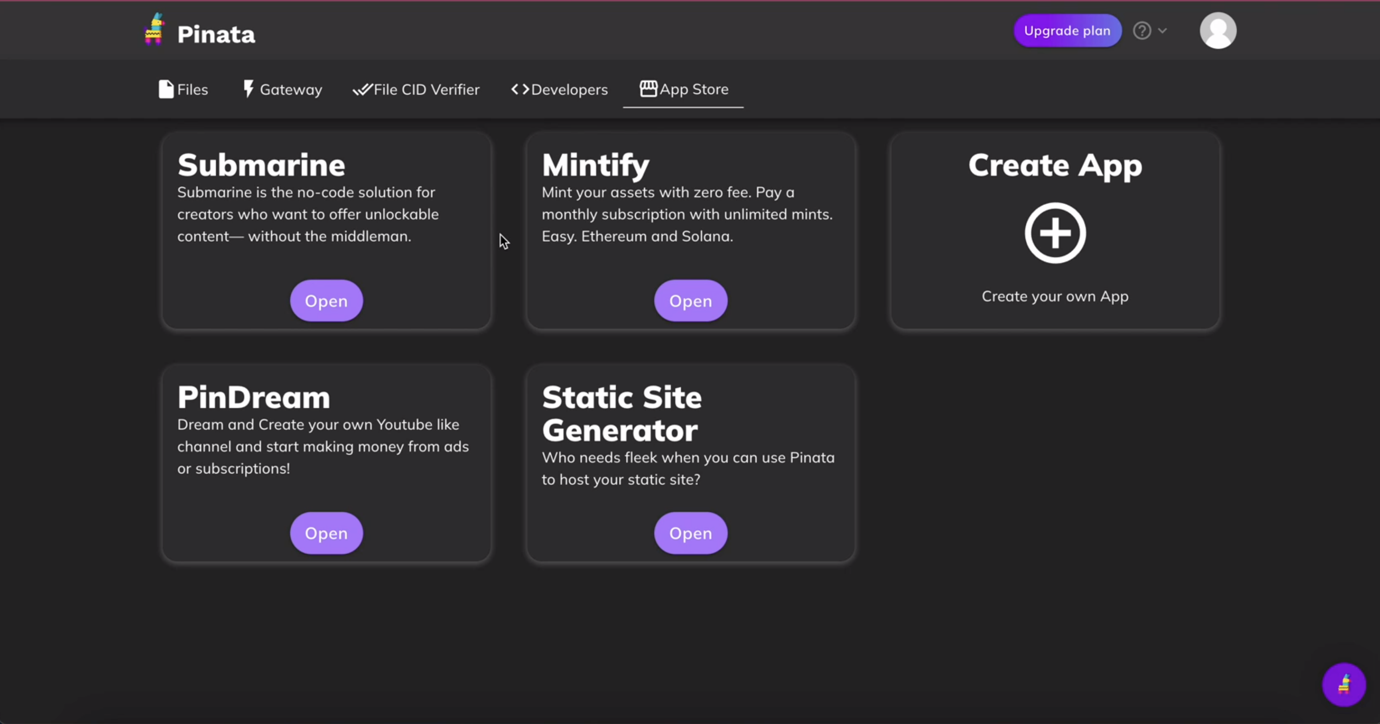Viewport: 1380px width, 724px height.
Task: Click the Create App plus icon
Action: click(x=1055, y=233)
